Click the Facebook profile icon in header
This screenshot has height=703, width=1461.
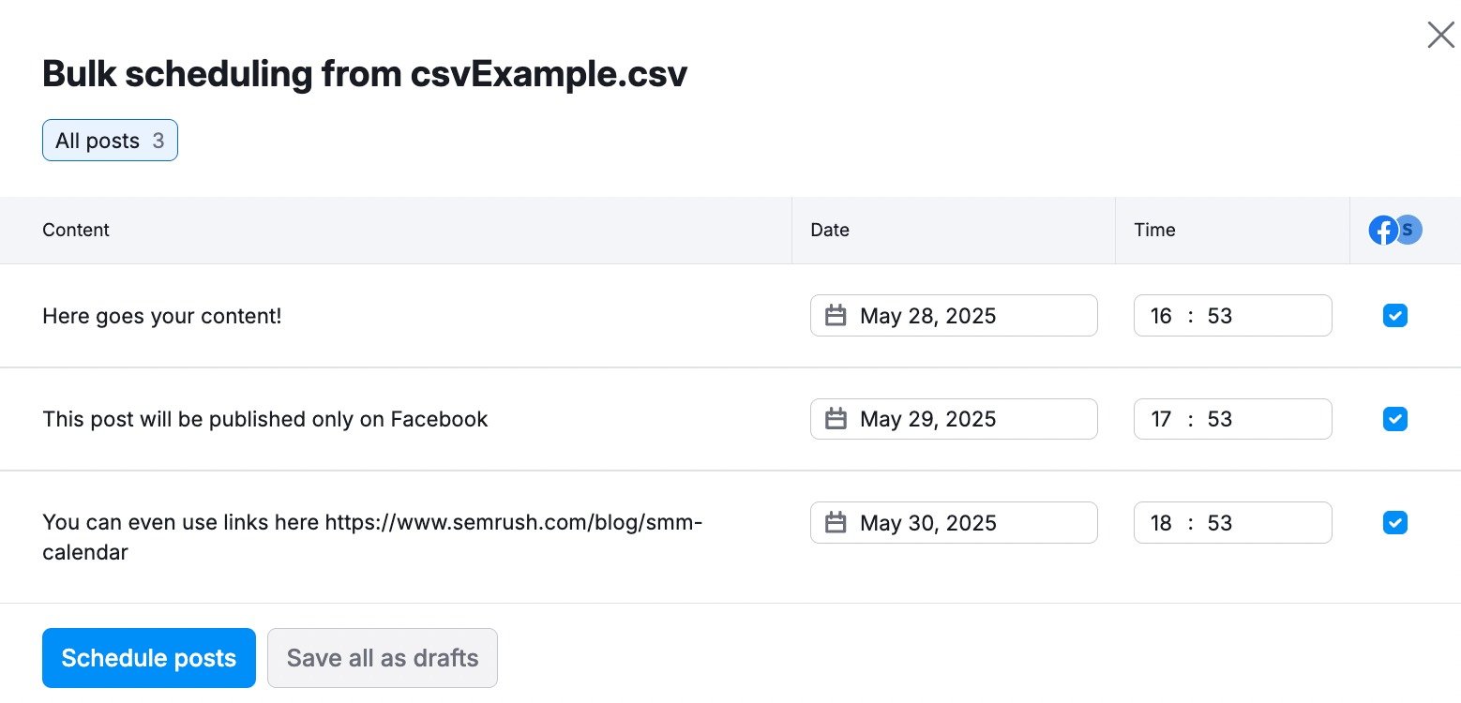(1382, 231)
